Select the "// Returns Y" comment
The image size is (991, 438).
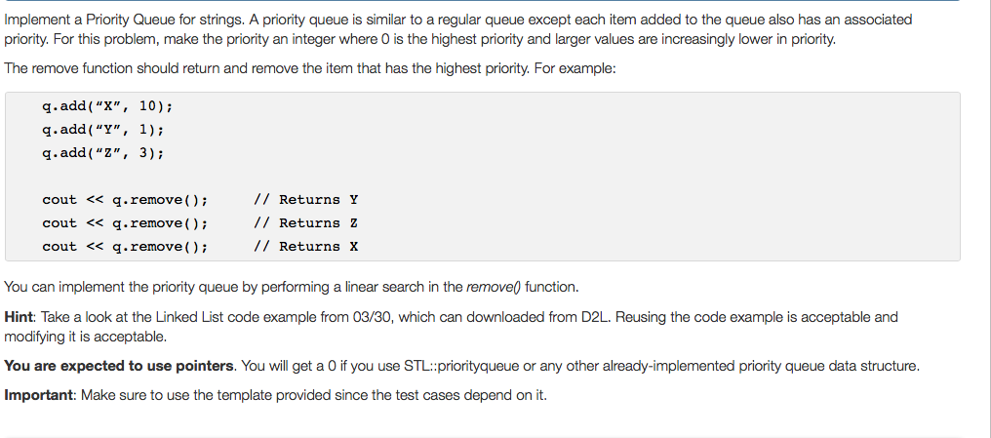point(304,200)
